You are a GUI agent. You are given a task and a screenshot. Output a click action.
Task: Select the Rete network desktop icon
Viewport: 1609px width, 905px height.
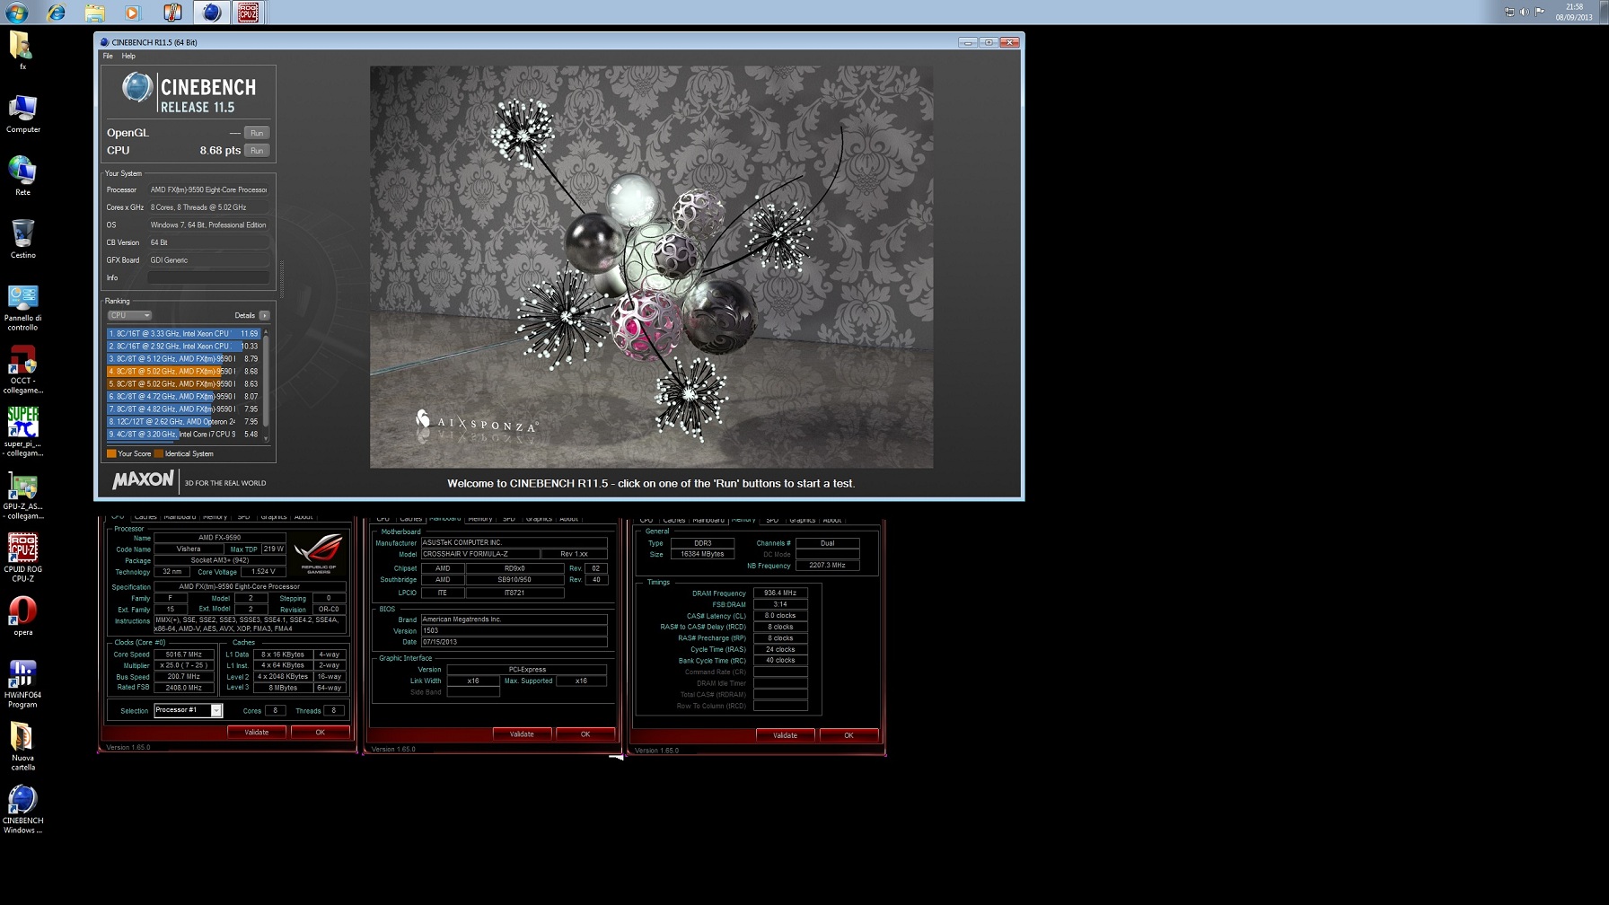[22, 176]
